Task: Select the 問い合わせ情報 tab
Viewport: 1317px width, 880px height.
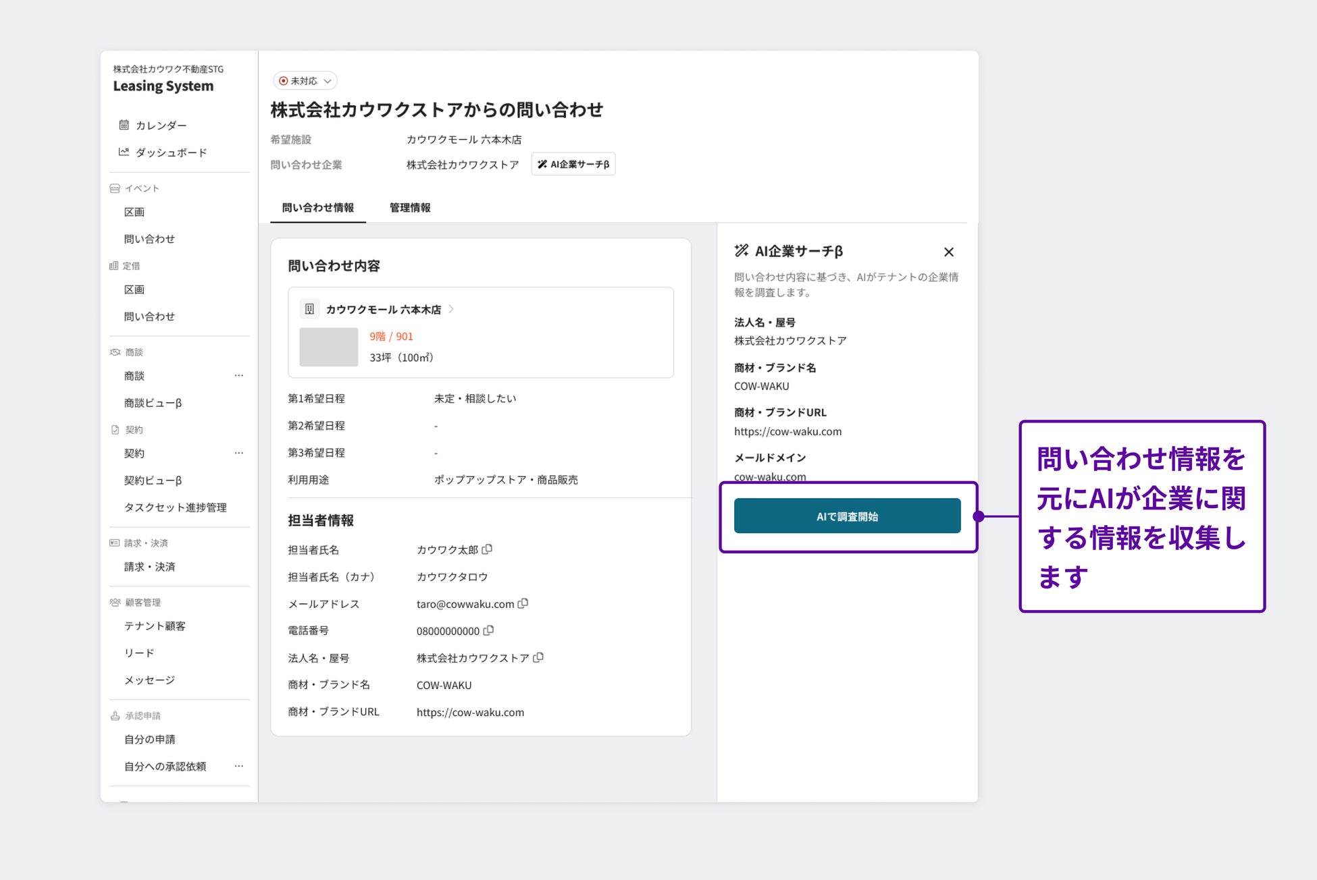Action: (x=317, y=208)
